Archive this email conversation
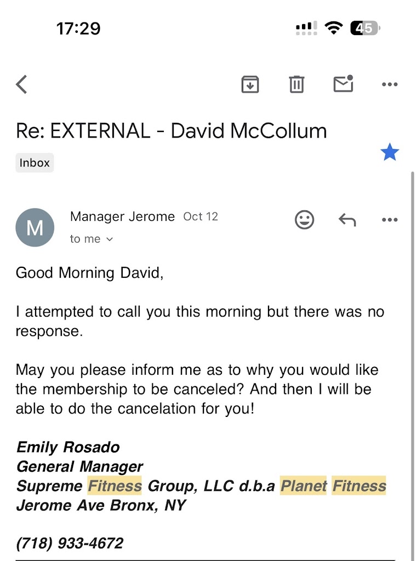 [x=250, y=84]
